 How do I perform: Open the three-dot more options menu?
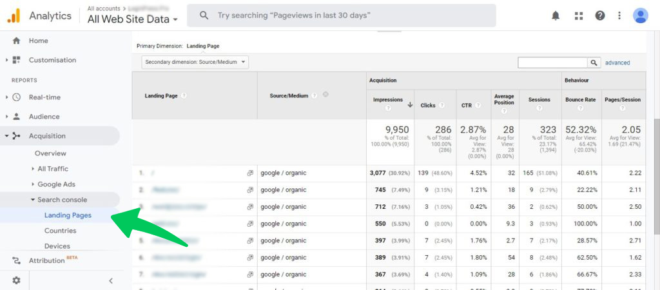[619, 15]
